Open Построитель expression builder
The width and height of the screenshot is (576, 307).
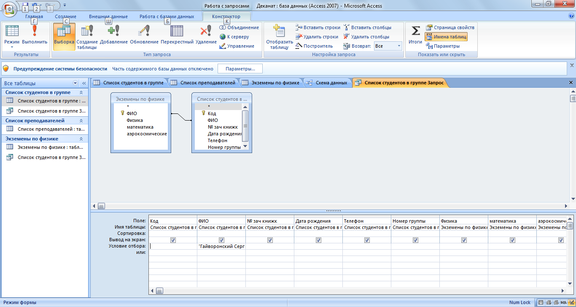[314, 46]
